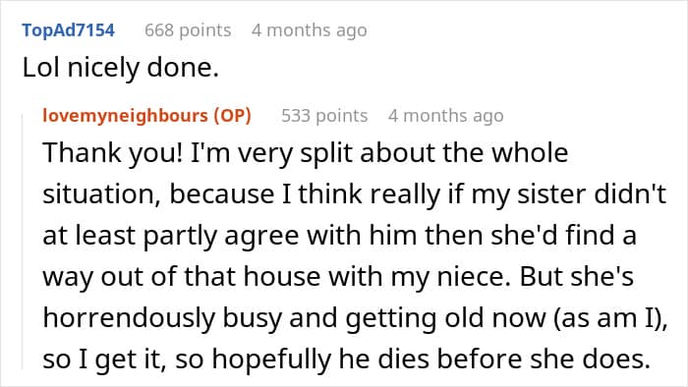The height and width of the screenshot is (387, 688).
Task: Click the (OP) tag beside lovemyneighbours
Action: [x=233, y=116]
